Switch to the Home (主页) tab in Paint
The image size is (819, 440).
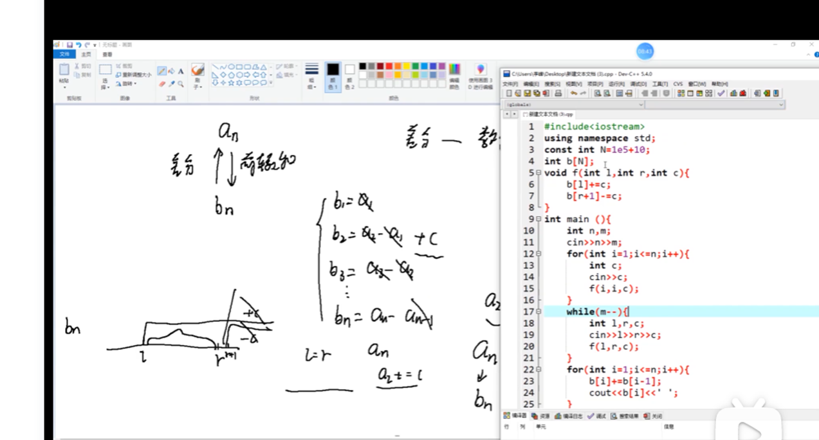coord(86,55)
